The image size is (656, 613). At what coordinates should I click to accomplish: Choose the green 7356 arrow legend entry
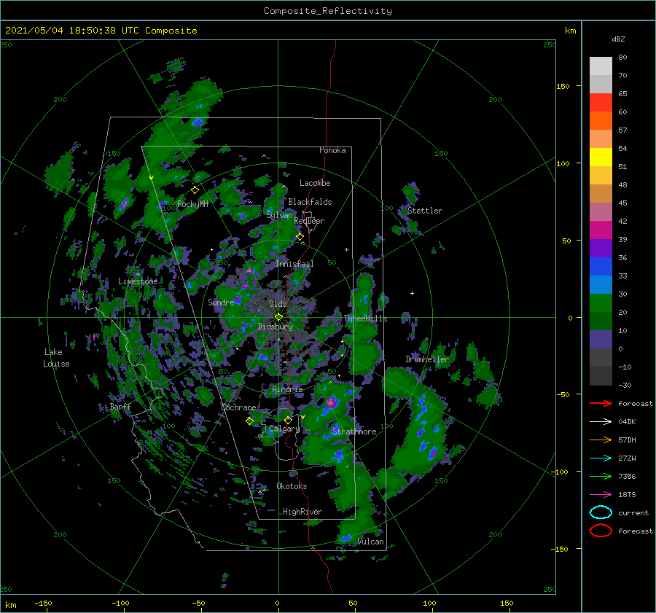pyautogui.click(x=601, y=476)
